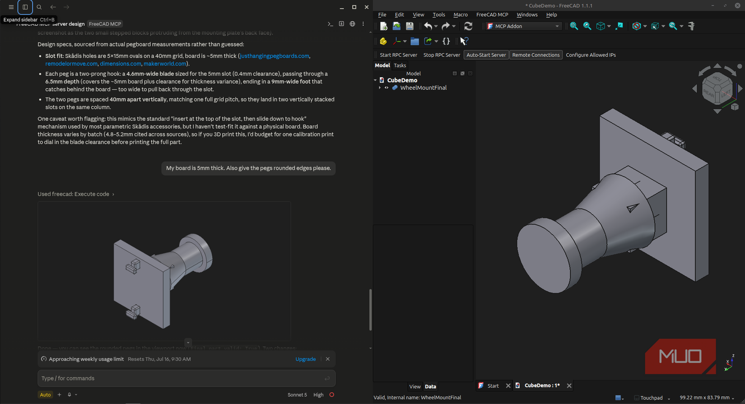Expand the WheelMountFinal tree item
This screenshot has height=404, width=745.
[x=380, y=88]
